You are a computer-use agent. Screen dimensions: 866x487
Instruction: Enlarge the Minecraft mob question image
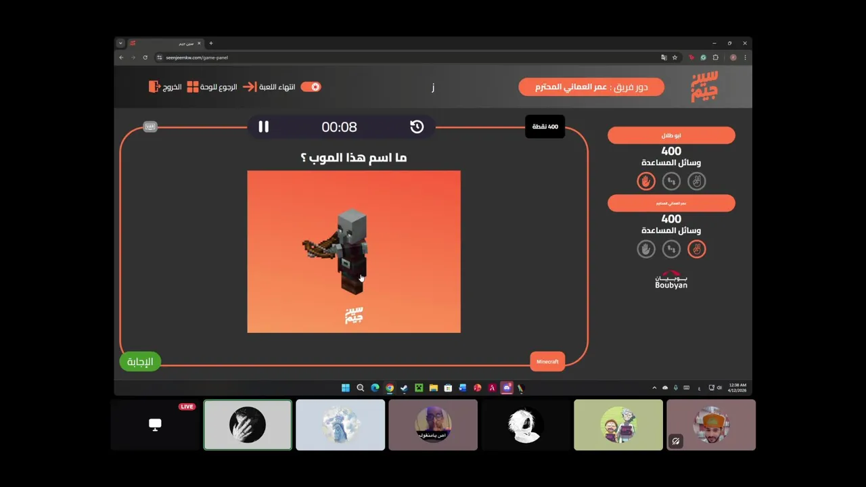pos(354,252)
